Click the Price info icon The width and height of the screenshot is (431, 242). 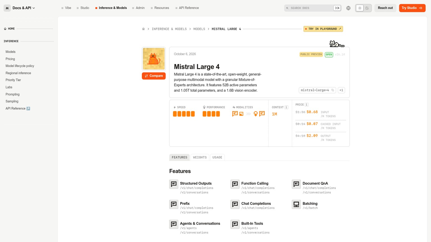point(307,104)
